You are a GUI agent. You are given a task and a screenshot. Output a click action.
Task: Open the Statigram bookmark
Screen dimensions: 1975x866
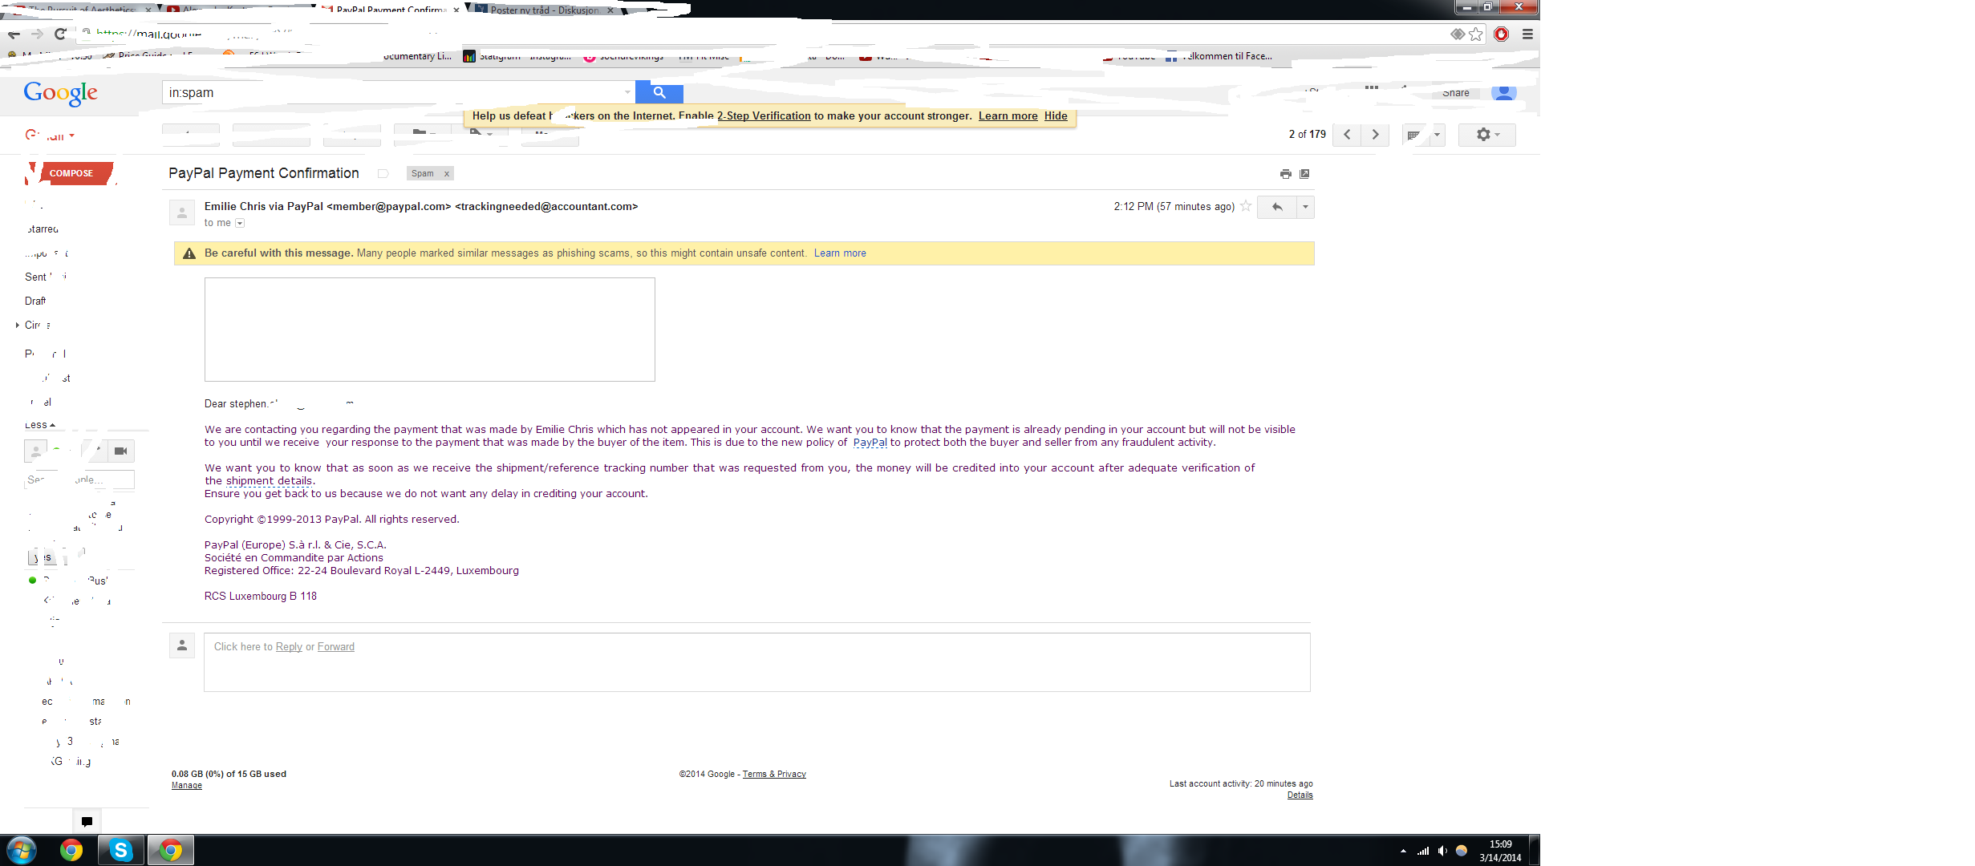point(493,56)
